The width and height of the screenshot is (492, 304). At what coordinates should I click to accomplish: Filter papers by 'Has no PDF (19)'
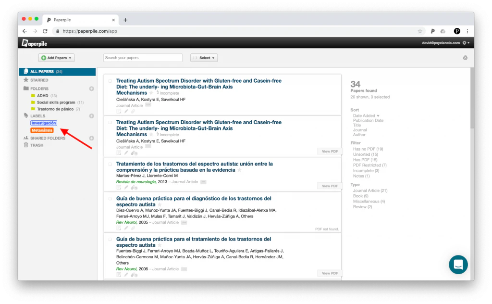coord(368,149)
